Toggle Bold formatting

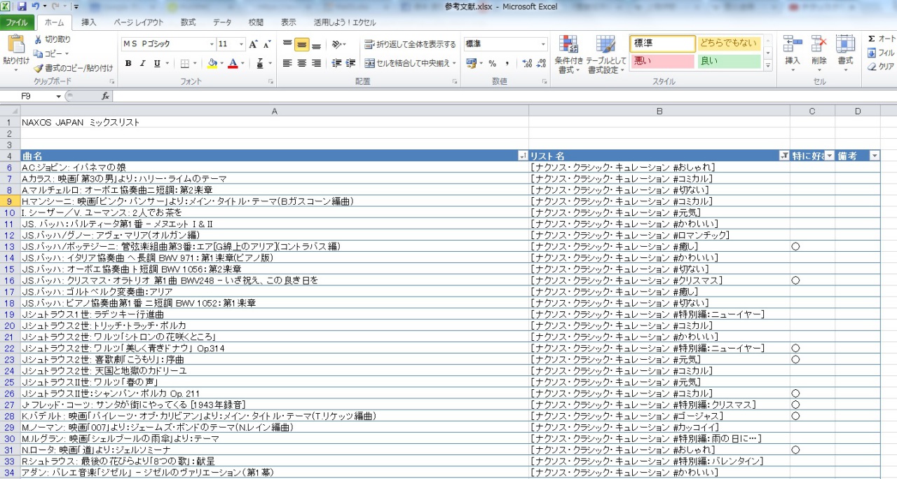point(128,63)
